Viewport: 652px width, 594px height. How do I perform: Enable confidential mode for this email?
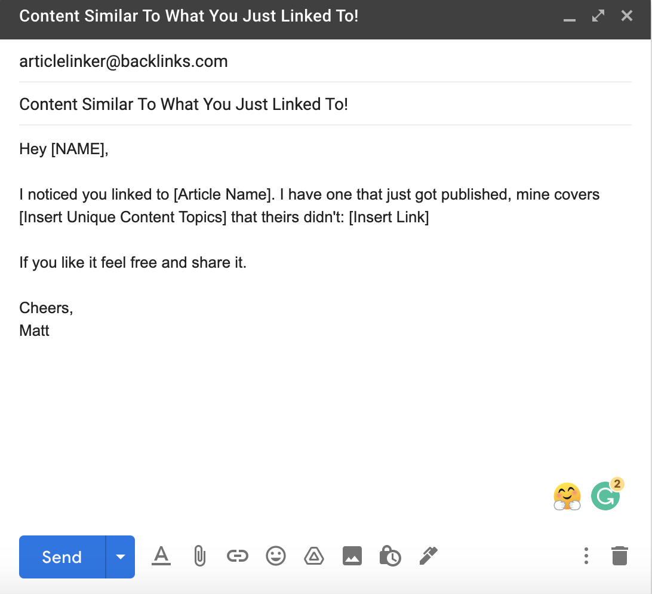pos(390,556)
